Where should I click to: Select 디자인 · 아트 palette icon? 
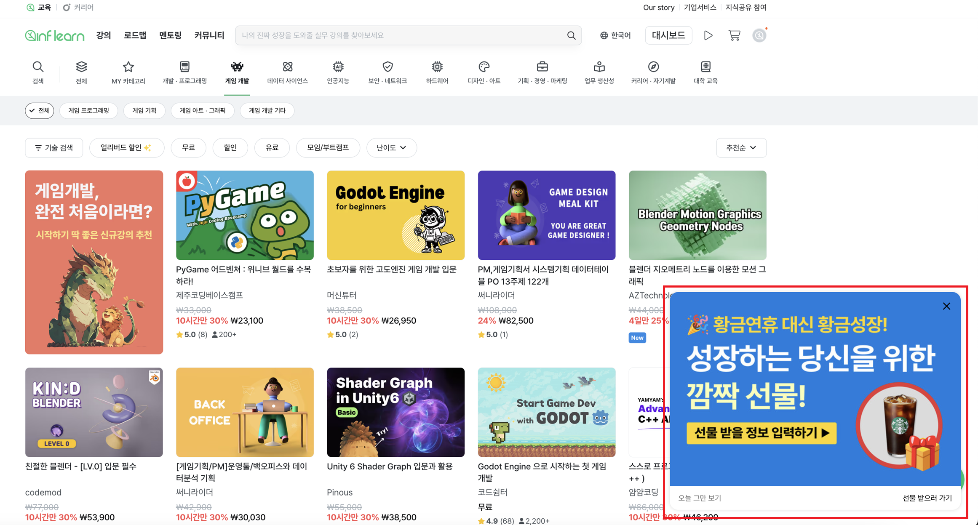point(484,67)
